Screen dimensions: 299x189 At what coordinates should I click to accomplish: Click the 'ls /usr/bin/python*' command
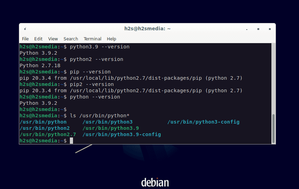click(100, 116)
